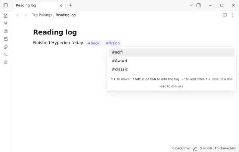
Task: Open 0 backlinks in status bar
Action: [181, 148]
